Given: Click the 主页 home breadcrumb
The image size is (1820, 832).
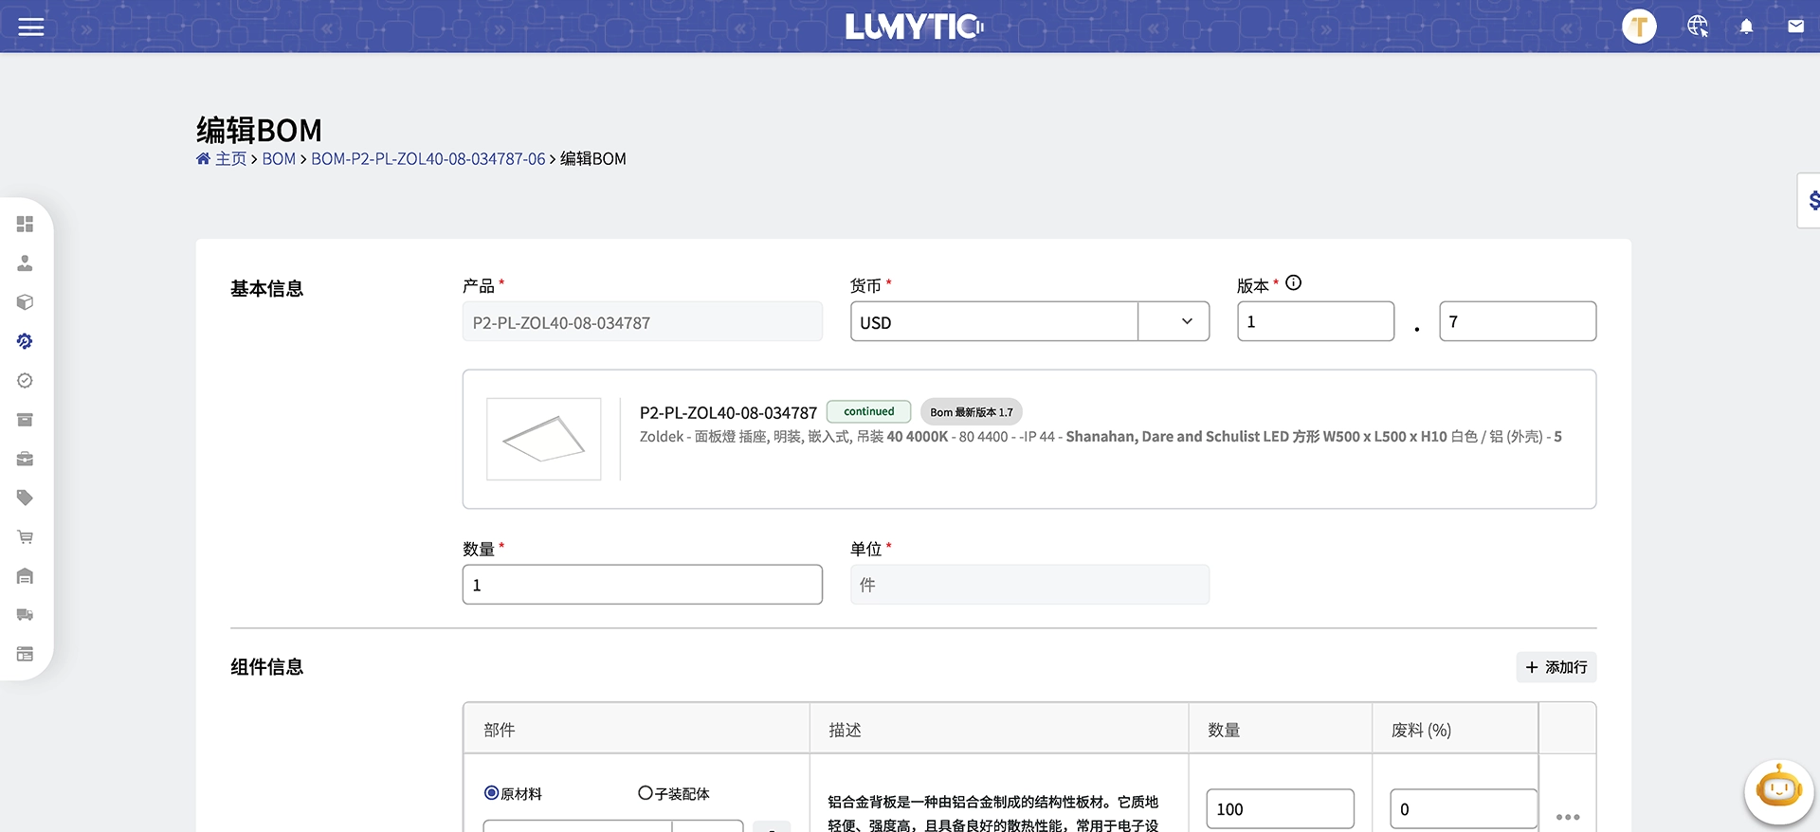Looking at the screenshot, I should [x=229, y=159].
